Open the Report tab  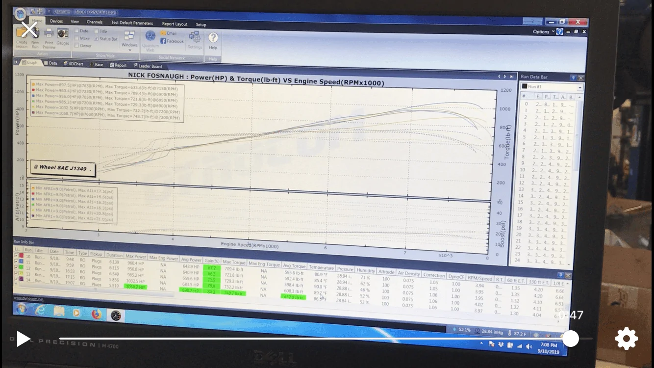pyautogui.click(x=118, y=65)
